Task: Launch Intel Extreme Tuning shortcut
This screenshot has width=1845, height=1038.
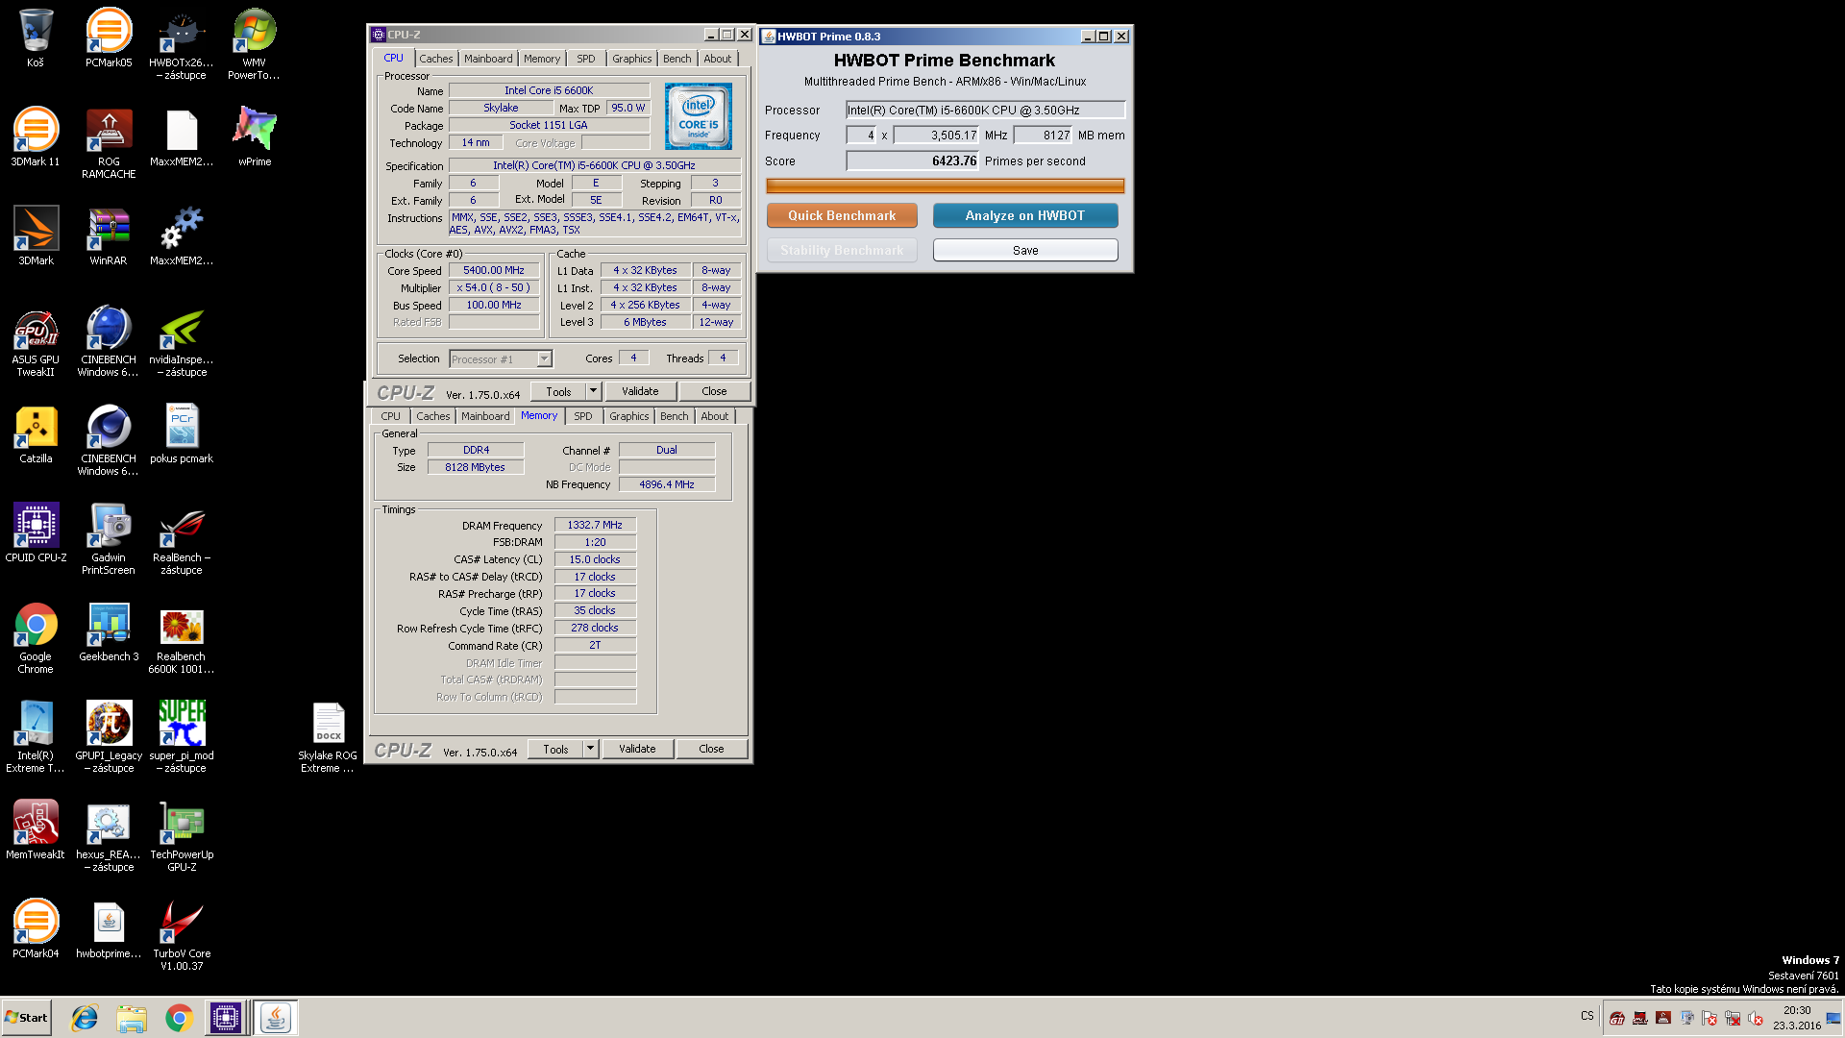Action: tap(36, 737)
